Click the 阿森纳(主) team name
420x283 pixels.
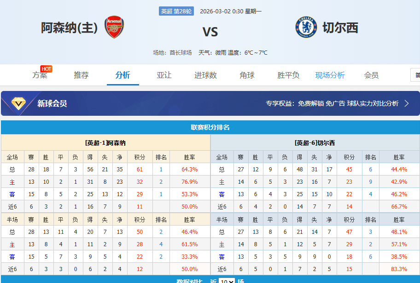click(x=70, y=28)
